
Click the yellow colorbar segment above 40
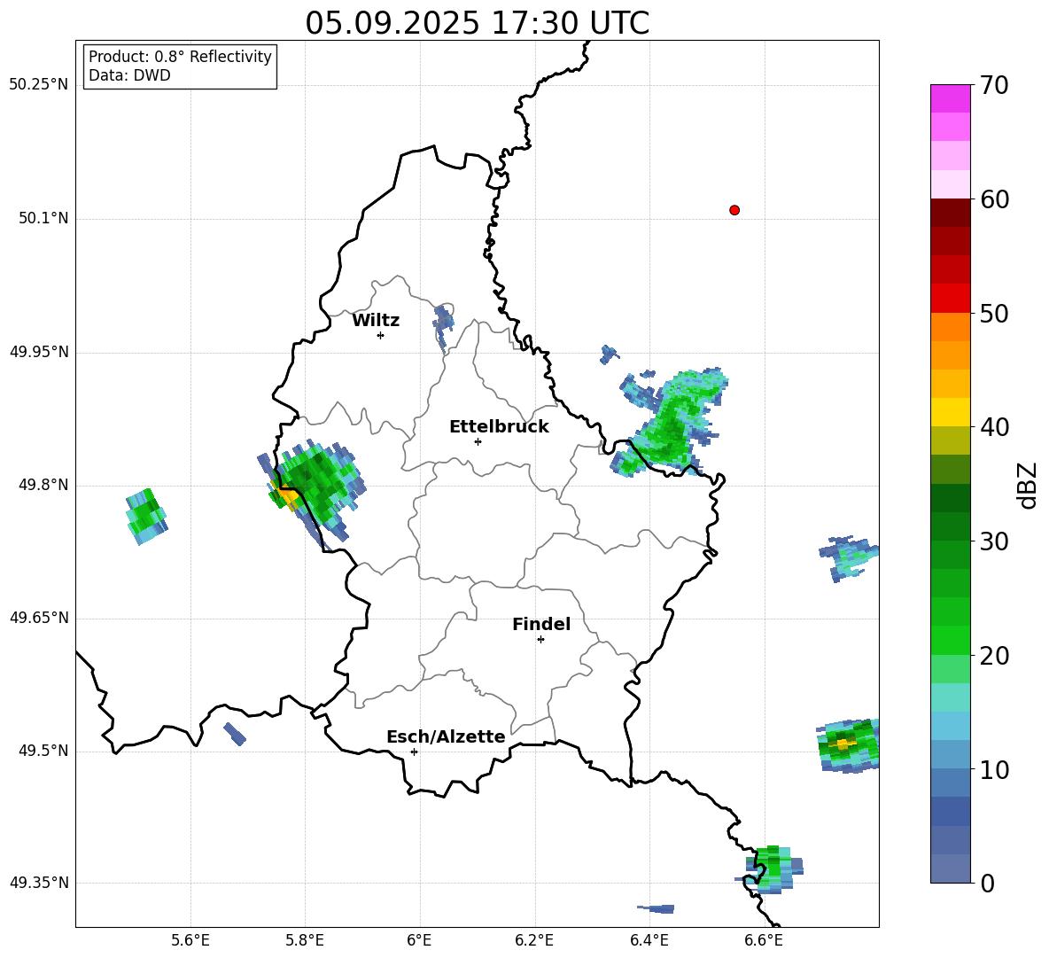(950, 412)
